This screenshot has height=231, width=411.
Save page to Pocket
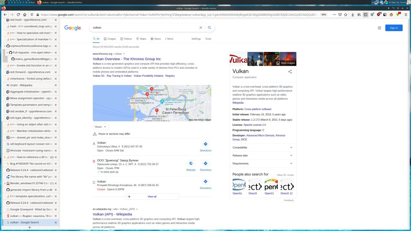pos(340,14)
